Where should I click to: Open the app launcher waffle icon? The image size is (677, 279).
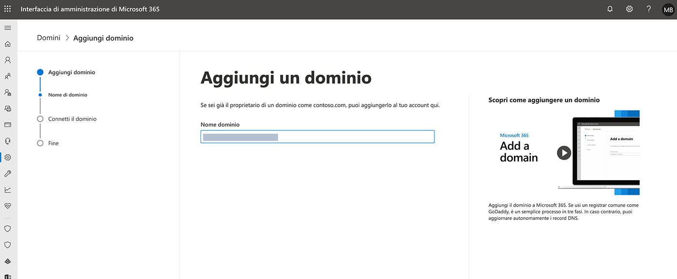7,9
